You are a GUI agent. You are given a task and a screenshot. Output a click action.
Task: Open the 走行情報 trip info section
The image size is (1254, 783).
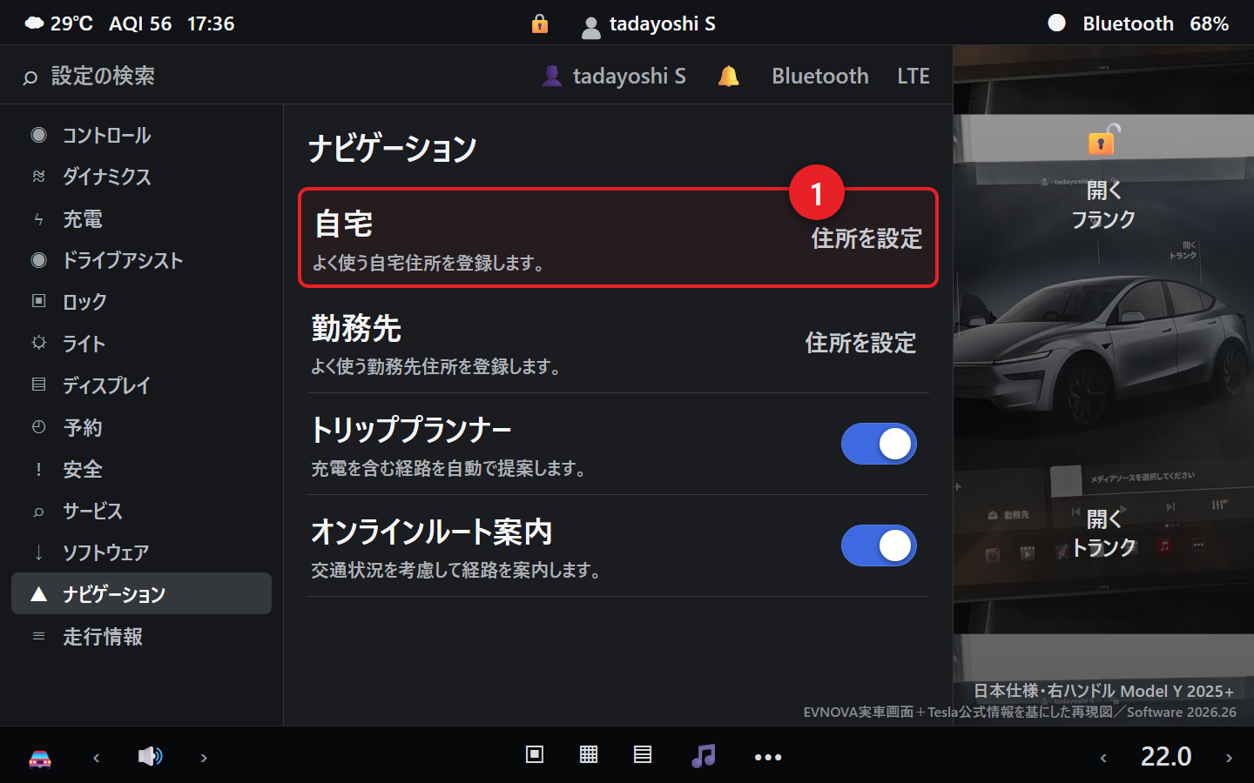[x=142, y=636]
